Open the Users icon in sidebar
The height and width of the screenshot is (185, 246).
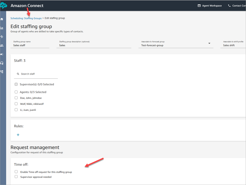[2, 45]
